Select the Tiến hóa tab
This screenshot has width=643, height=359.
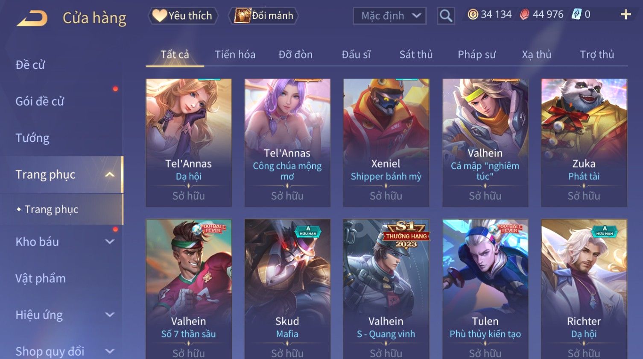pyautogui.click(x=235, y=55)
